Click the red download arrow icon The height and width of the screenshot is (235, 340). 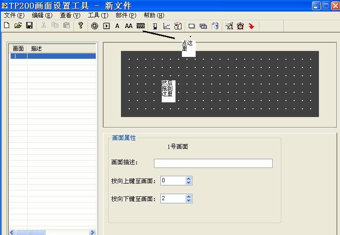pyautogui.click(x=252, y=26)
